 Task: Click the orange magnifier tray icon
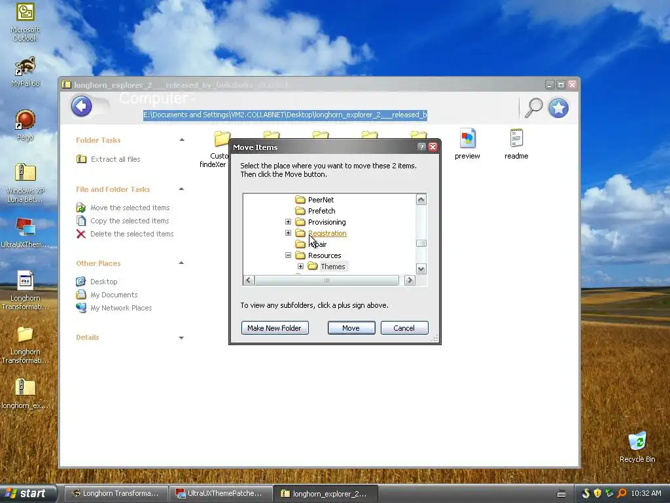pyautogui.click(x=622, y=493)
